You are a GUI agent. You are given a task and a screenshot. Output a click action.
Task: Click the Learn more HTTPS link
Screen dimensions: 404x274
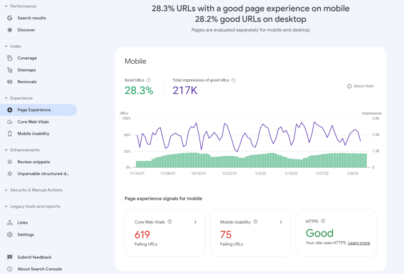click(x=359, y=243)
